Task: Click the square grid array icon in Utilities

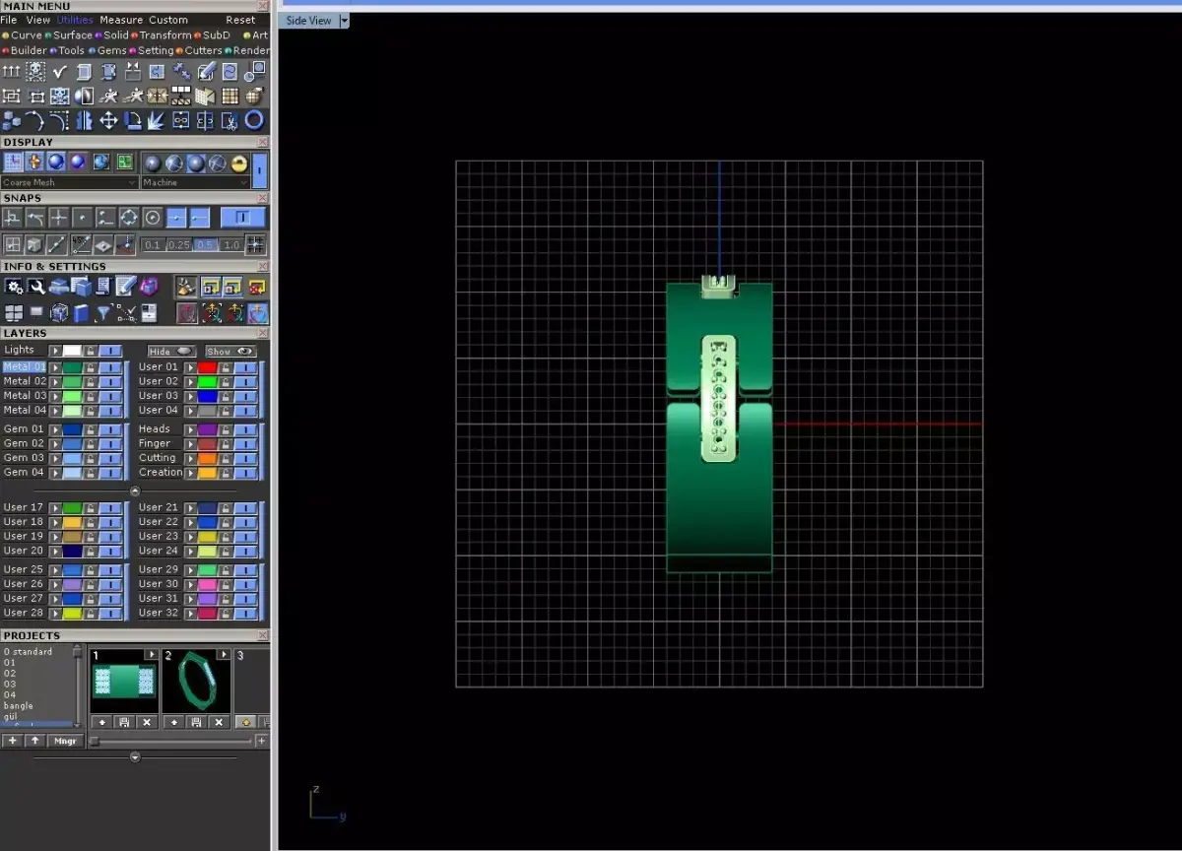Action: pos(230,96)
